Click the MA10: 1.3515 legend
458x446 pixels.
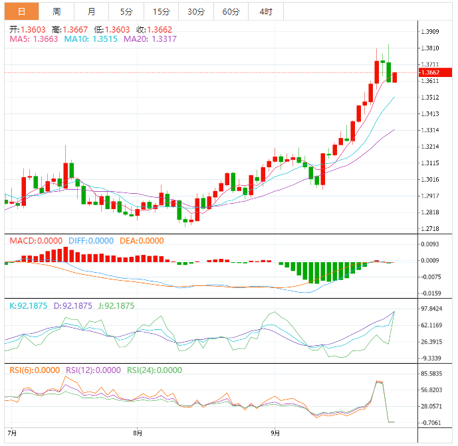pyautogui.click(x=91, y=39)
